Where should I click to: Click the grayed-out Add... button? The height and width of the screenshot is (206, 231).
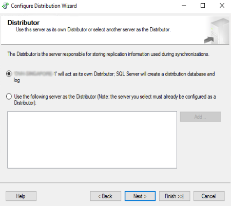tap(201, 117)
